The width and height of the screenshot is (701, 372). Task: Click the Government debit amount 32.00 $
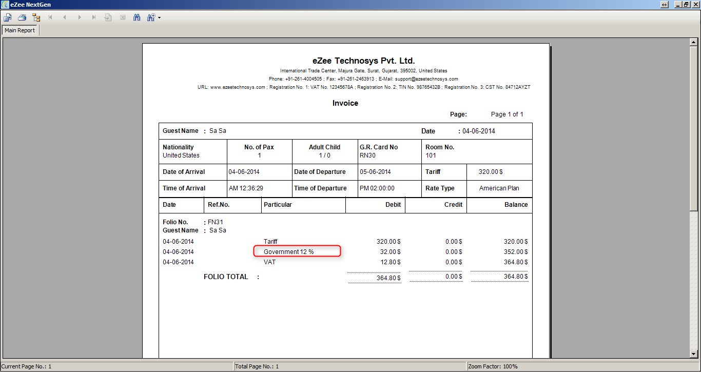[391, 252]
